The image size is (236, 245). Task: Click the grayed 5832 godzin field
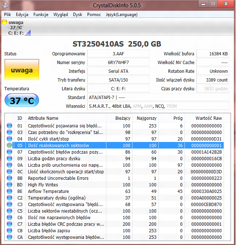pyautogui.click(x=213, y=89)
